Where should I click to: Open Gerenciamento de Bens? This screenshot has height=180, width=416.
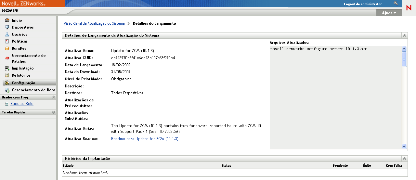click(33, 90)
